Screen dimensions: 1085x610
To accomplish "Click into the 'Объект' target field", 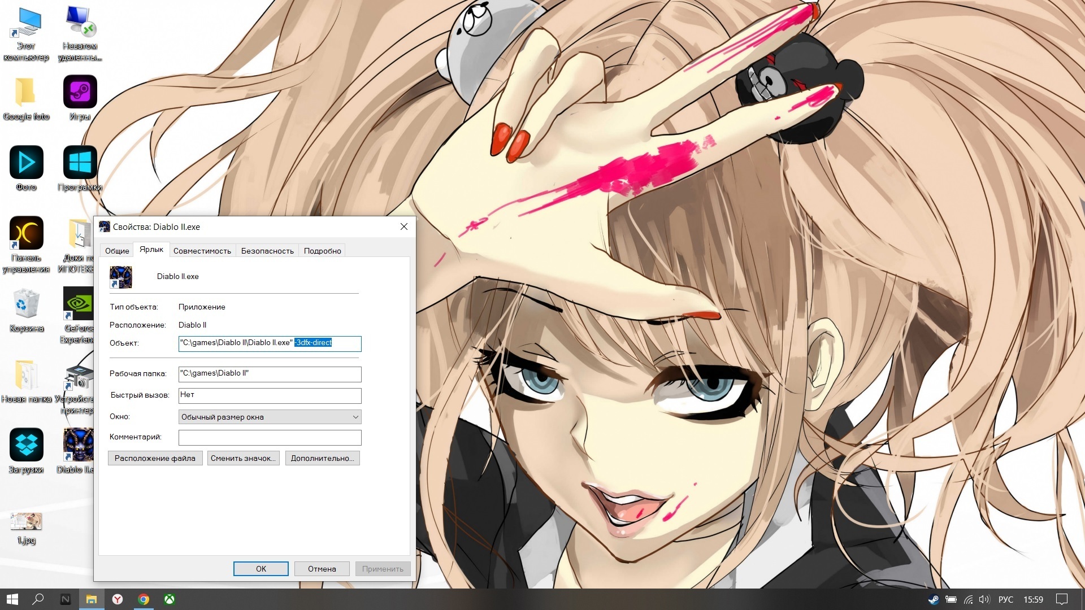I will coord(270,343).
